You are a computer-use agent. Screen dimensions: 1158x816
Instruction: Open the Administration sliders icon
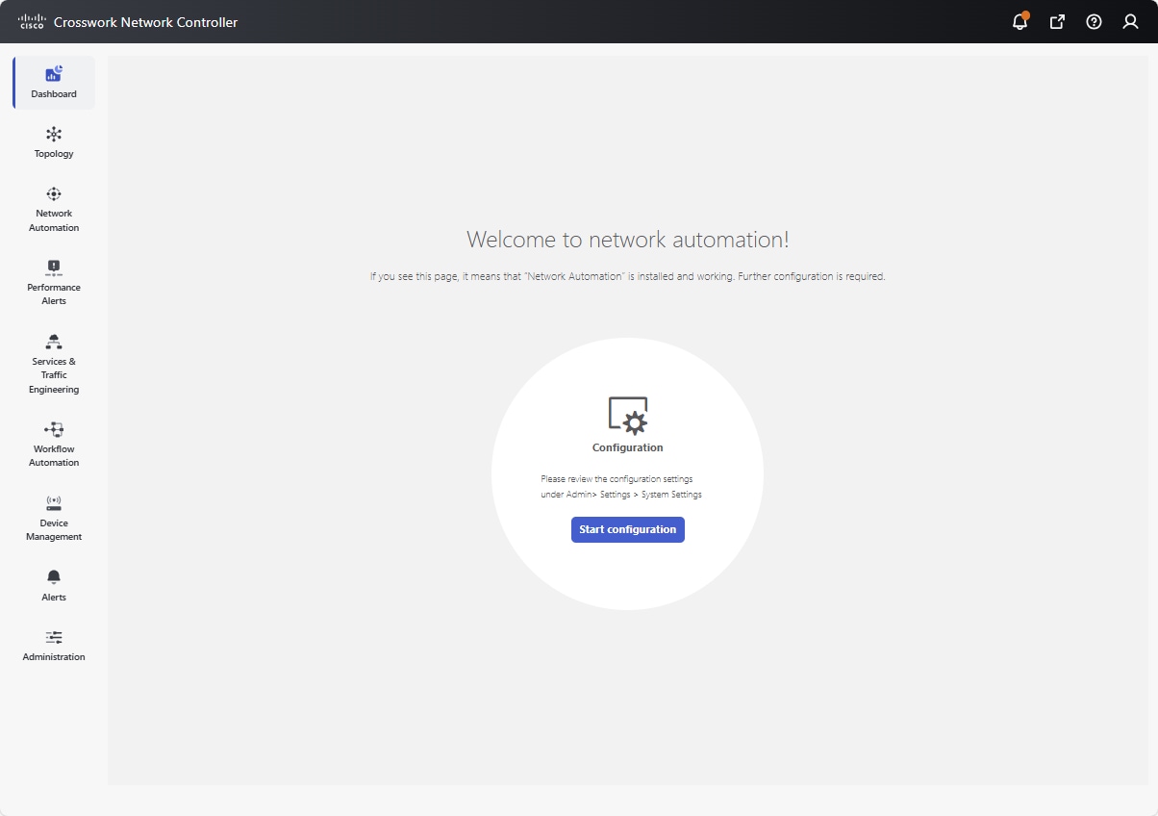pyautogui.click(x=54, y=637)
